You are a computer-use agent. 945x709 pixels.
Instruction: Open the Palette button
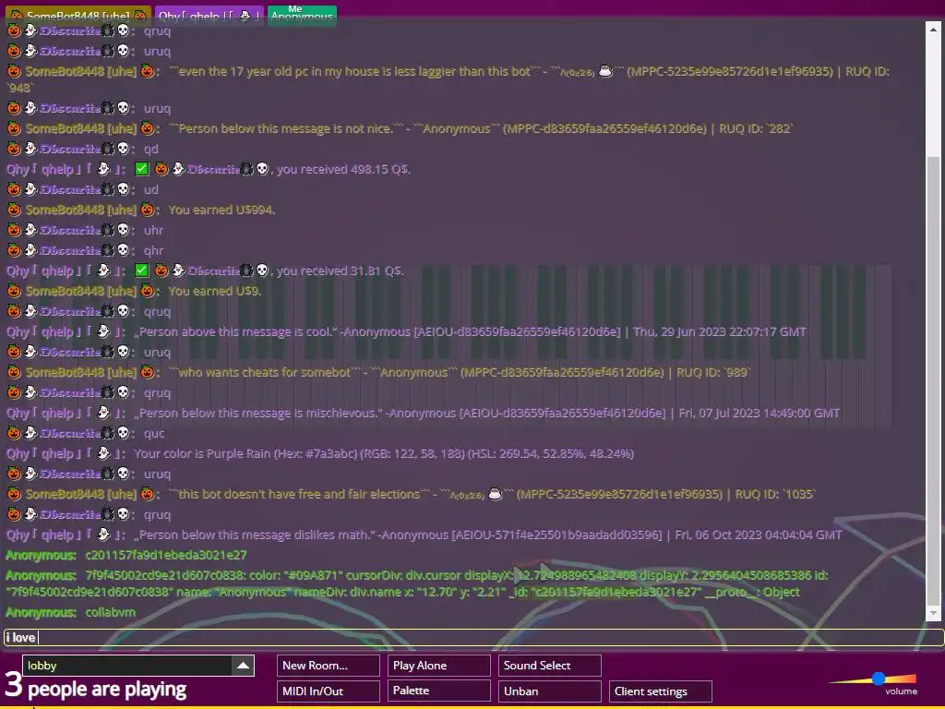click(x=438, y=691)
